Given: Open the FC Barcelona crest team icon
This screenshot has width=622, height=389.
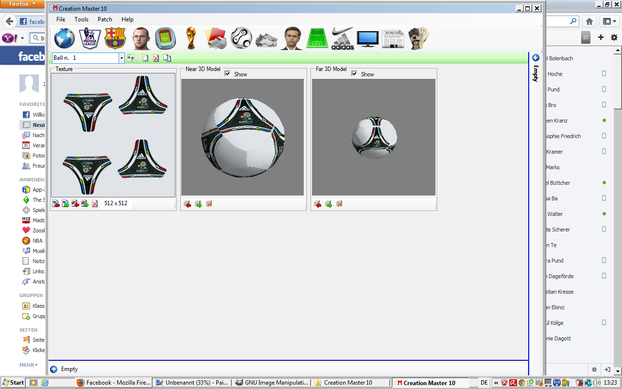Looking at the screenshot, I should (115, 38).
